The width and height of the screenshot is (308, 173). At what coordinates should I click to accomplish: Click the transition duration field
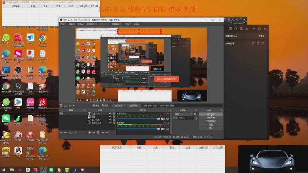pyautogui.click(x=186, y=118)
